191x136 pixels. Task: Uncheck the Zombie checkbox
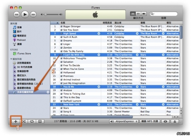(61, 48)
